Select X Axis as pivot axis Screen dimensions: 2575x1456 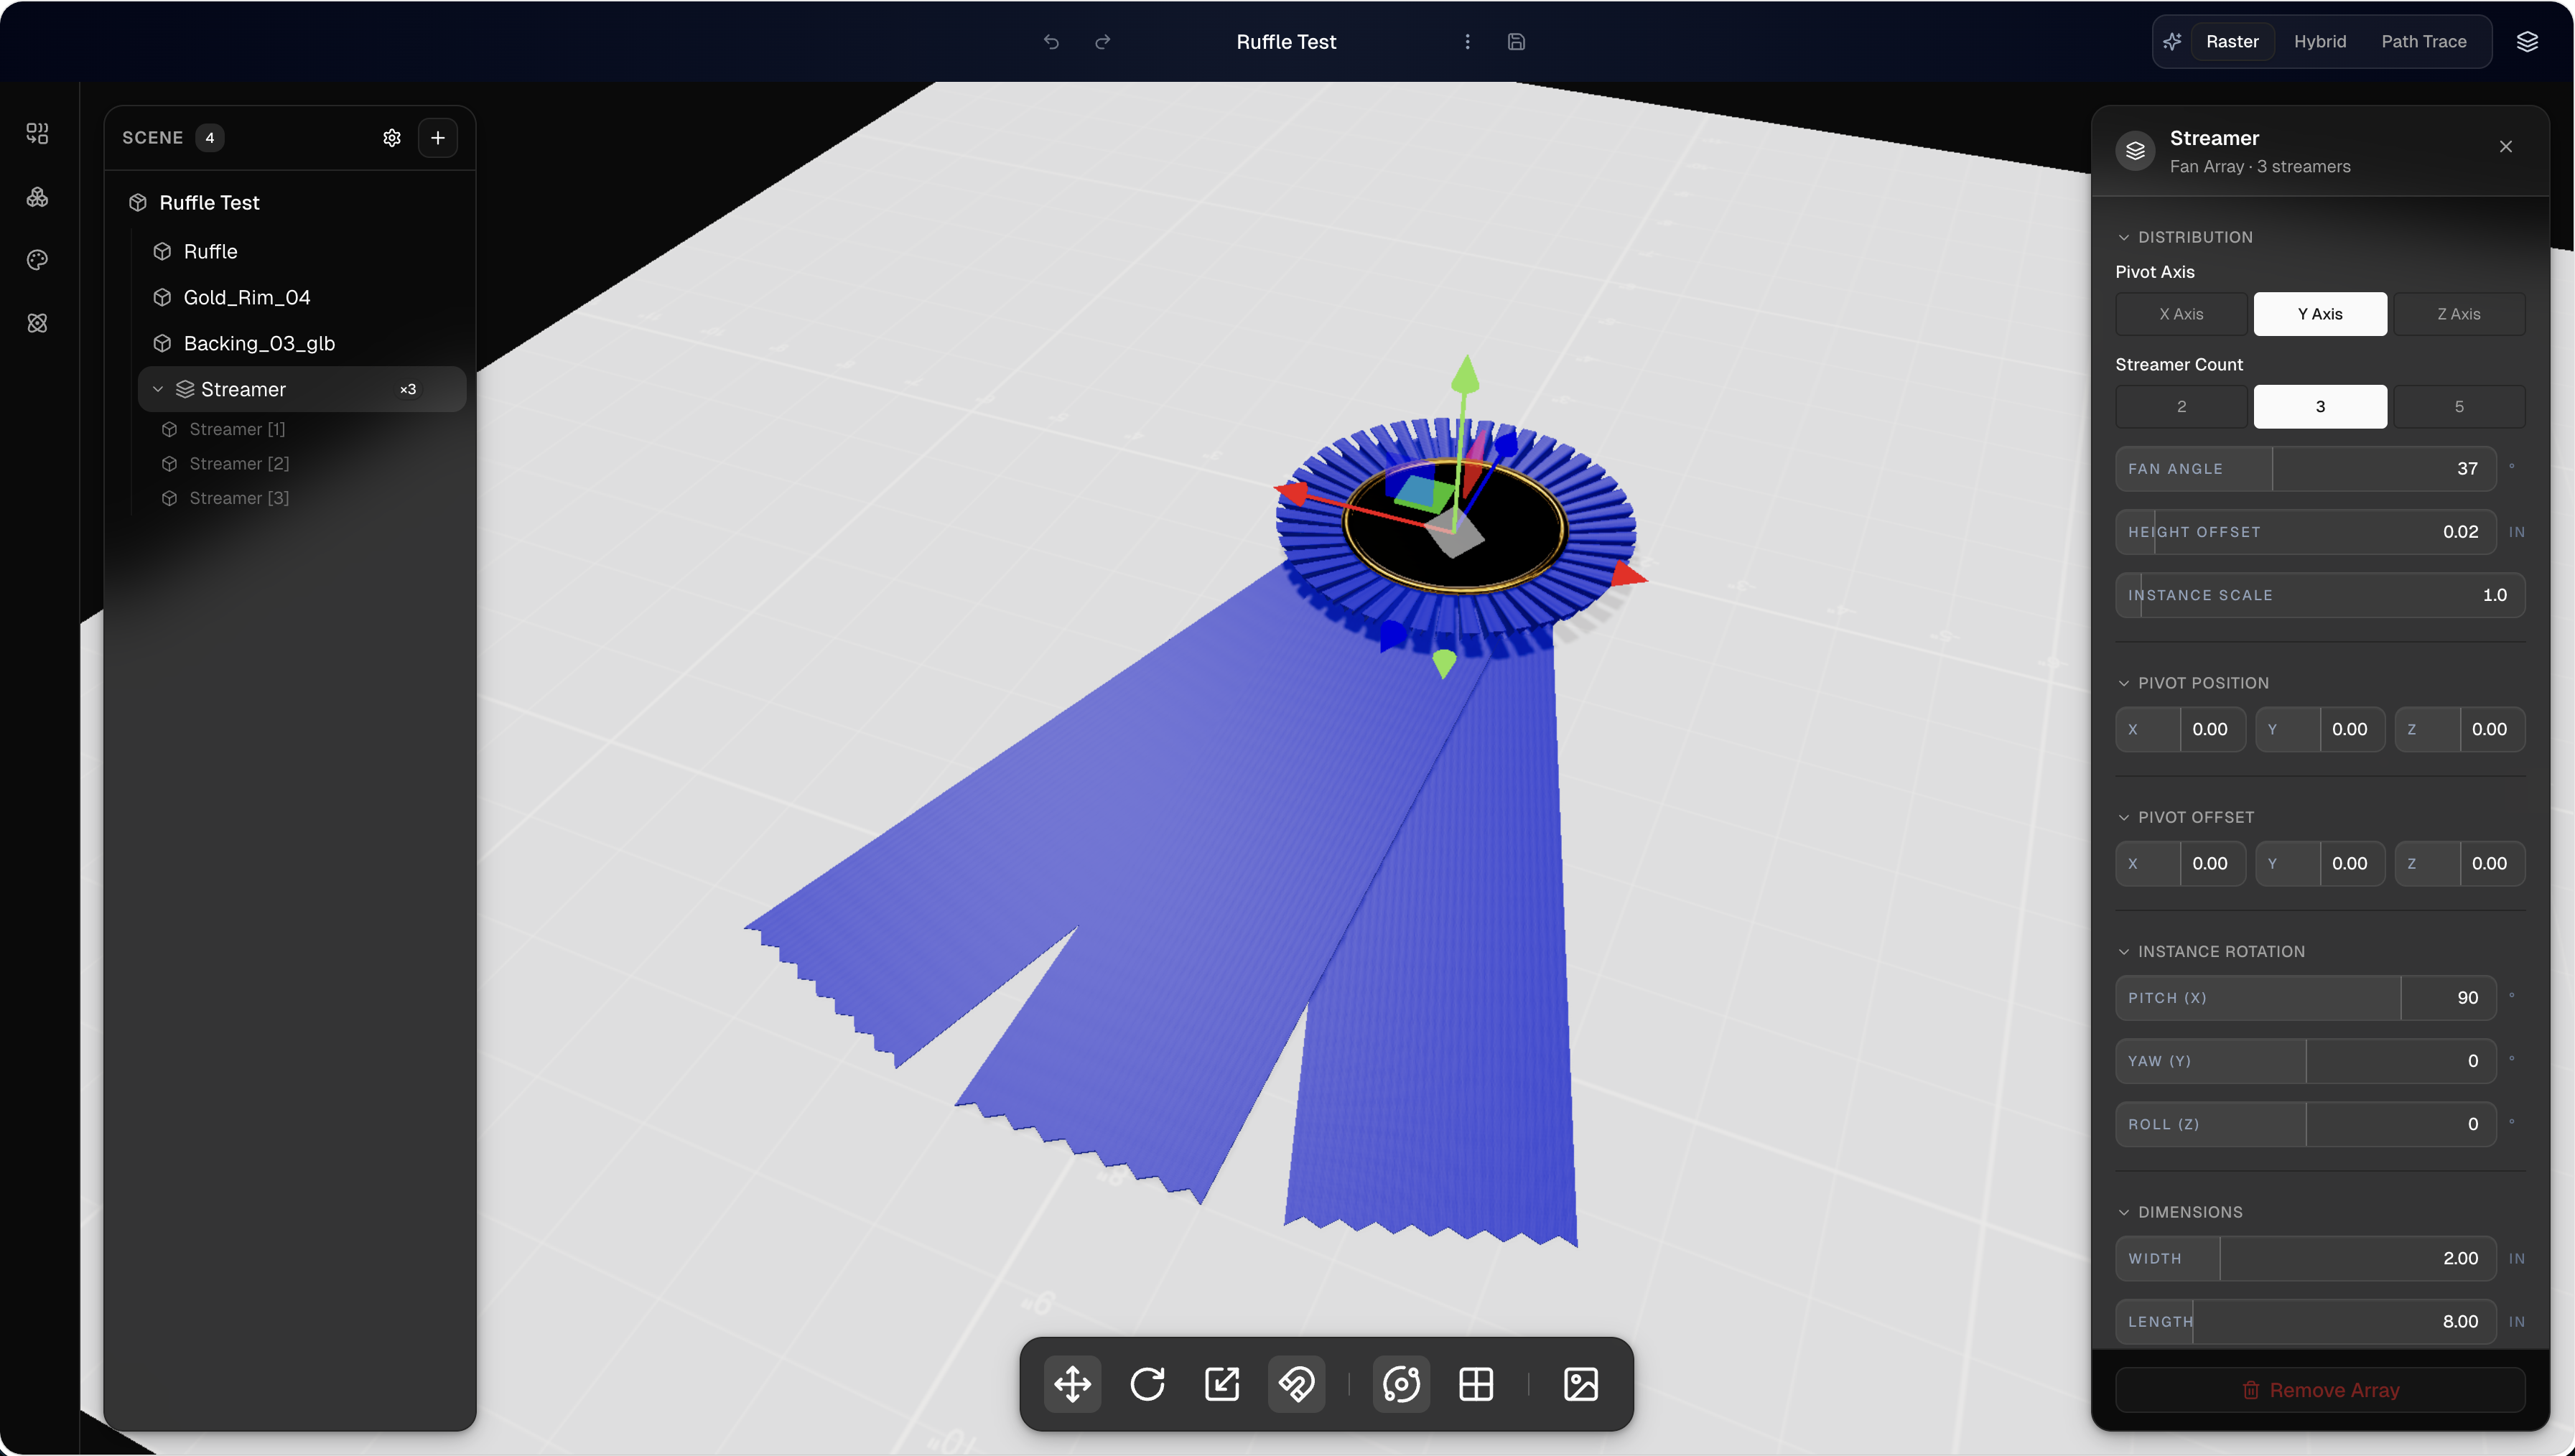(2181, 314)
